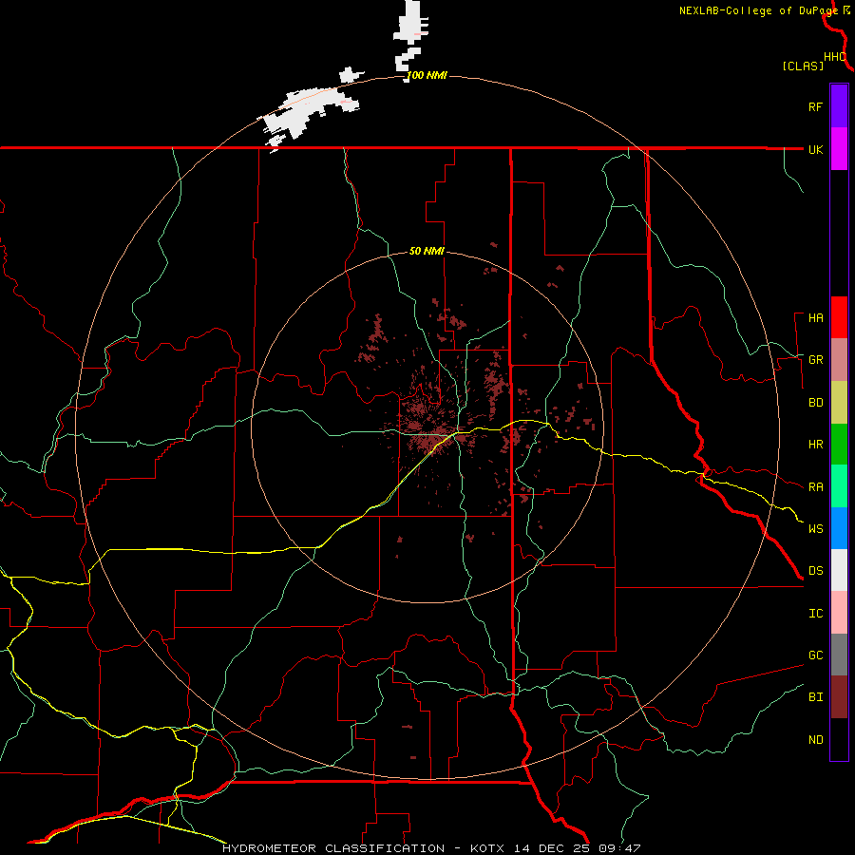Viewport: 855px width, 855px height.
Task: Click the DS legend label
Action: point(815,571)
